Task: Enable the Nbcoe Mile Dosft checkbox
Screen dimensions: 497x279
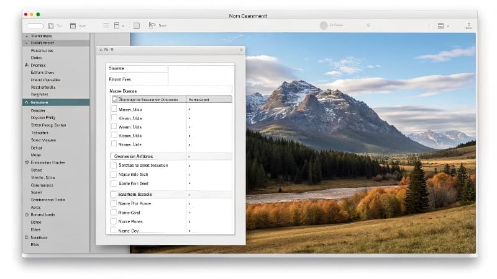Action: click(114, 175)
